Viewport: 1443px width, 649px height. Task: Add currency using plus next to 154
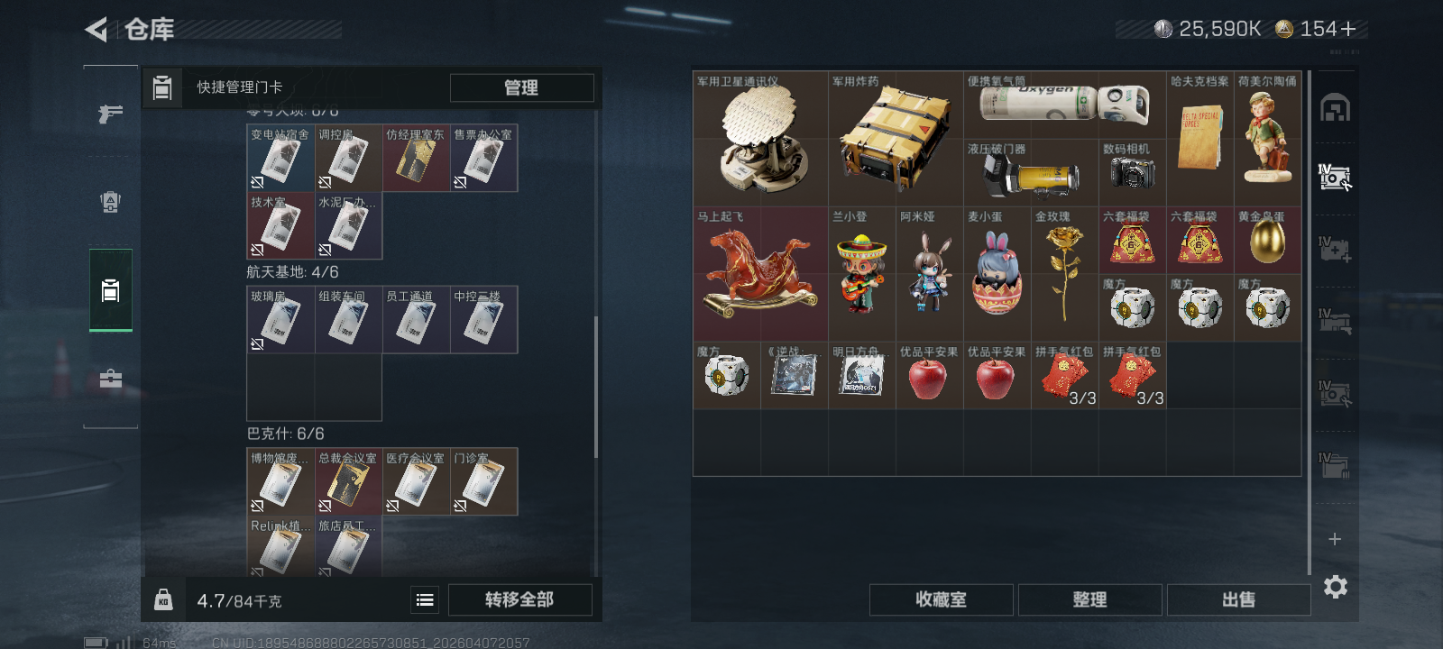[x=1348, y=29]
